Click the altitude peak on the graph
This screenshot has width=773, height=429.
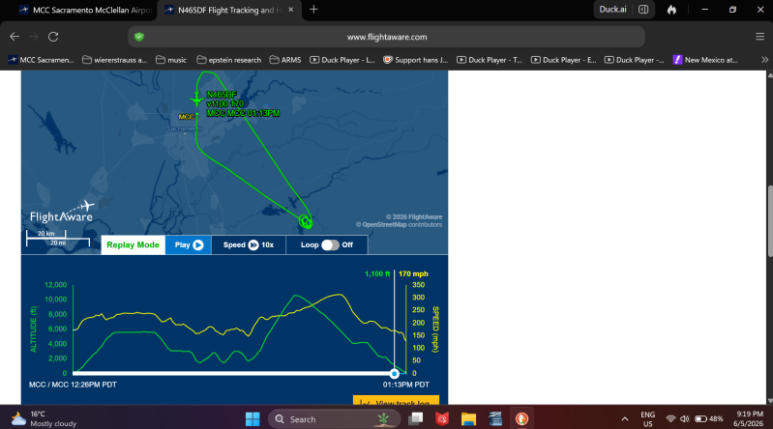click(295, 296)
